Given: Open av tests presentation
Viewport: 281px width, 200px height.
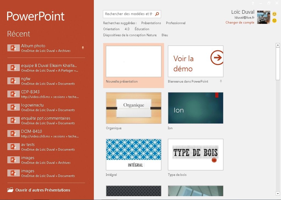Looking at the screenshot, I should 46,147.
